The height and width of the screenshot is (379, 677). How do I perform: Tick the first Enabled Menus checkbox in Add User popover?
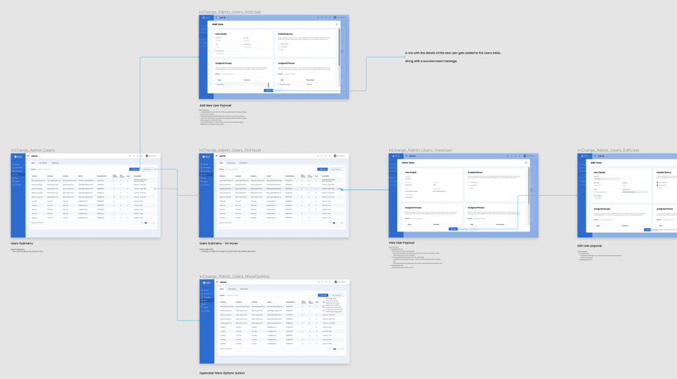(x=279, y=44)
